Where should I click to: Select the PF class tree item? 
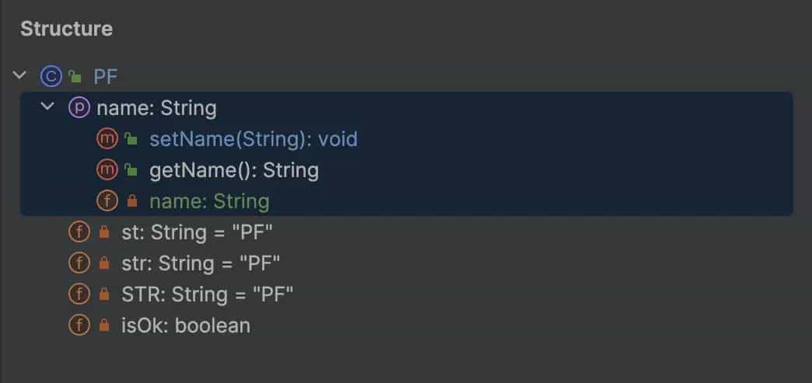pyautogui.click(x=105, y=76)
